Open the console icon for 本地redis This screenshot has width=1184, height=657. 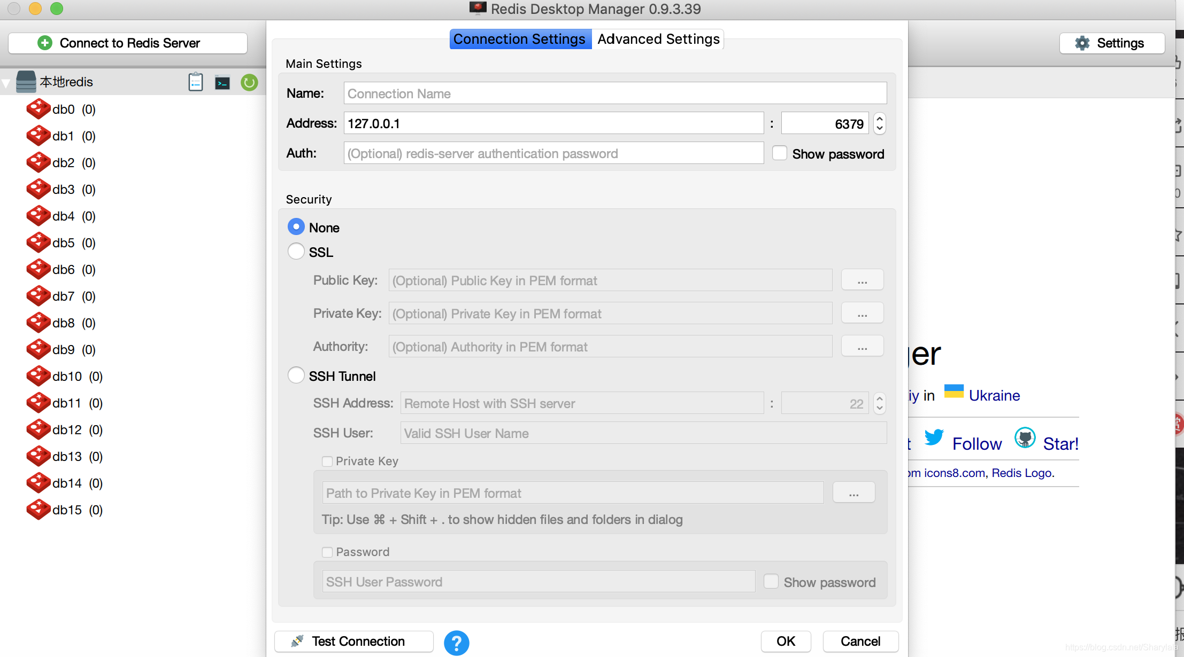222,83
